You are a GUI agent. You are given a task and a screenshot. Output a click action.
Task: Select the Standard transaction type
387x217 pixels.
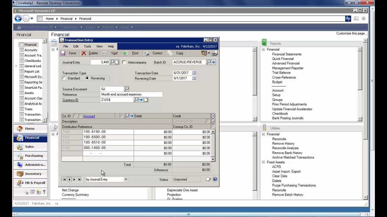pyautogui.click(x=64, y=78)
